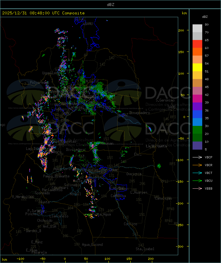Screen dimensions: 221x263
Task: Click the Divisadero map label
Action: pyautogui.click(x=76, y=149)
